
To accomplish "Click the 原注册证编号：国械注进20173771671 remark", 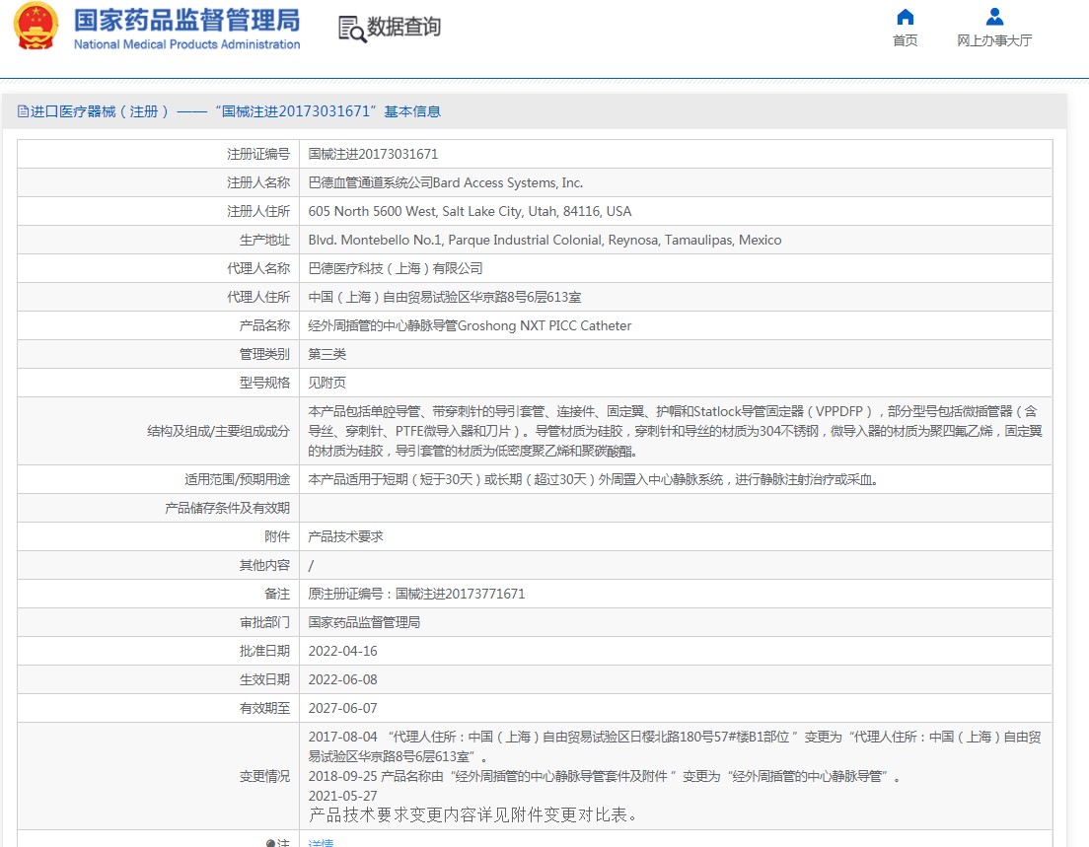I will (x=416, y=594).
